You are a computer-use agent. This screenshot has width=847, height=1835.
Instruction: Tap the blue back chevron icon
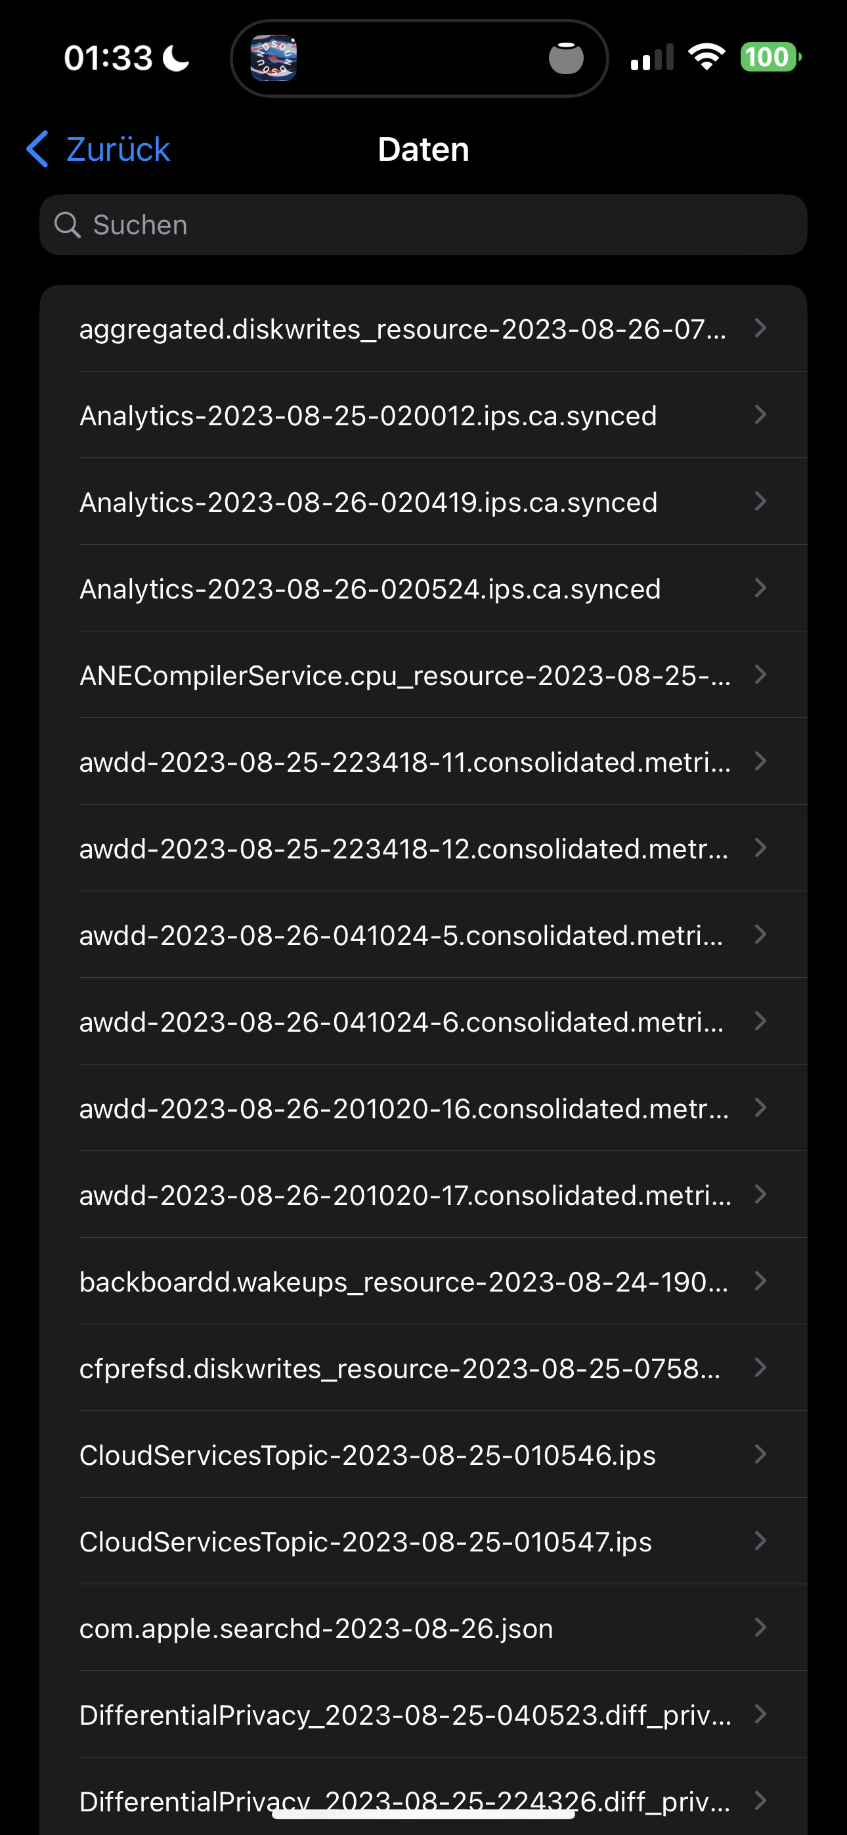(x=37, y=149)
